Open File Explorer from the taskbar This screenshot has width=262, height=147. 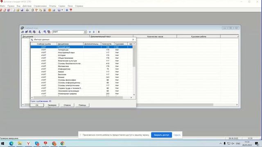(x=20, y=143)
